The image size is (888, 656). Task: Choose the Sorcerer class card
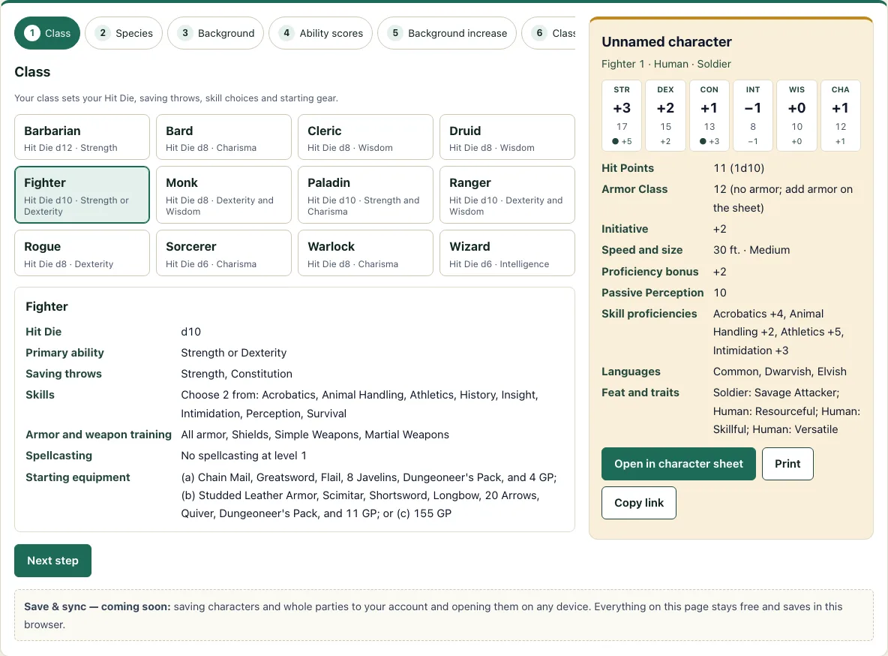pyautogui.click(x=223, y=253)
